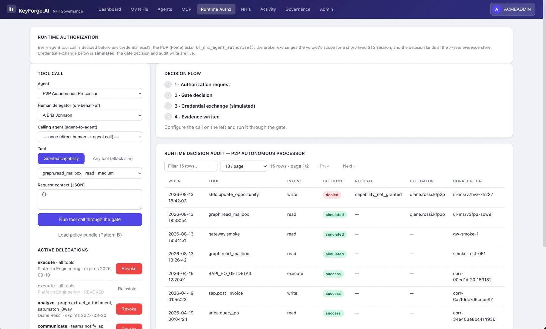Switch to Any tool (attack sim)

(x=113, y=158)
